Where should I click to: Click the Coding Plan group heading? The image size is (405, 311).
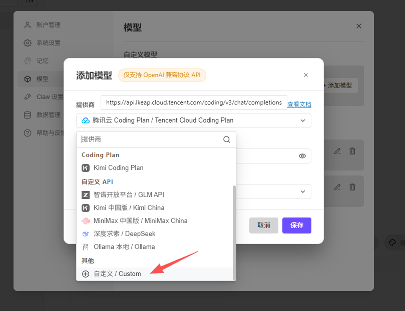(101, 155)
